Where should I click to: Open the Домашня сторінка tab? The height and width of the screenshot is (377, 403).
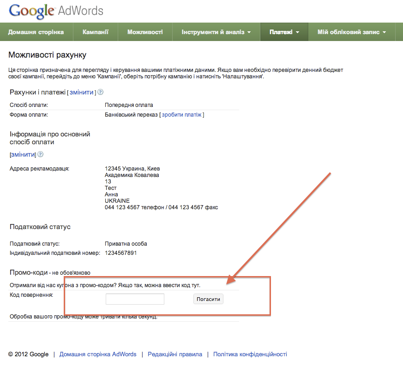pos(36,32)
